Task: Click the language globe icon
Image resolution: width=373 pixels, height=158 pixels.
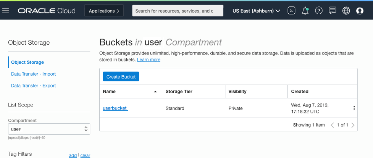Action: click(346, 11)
